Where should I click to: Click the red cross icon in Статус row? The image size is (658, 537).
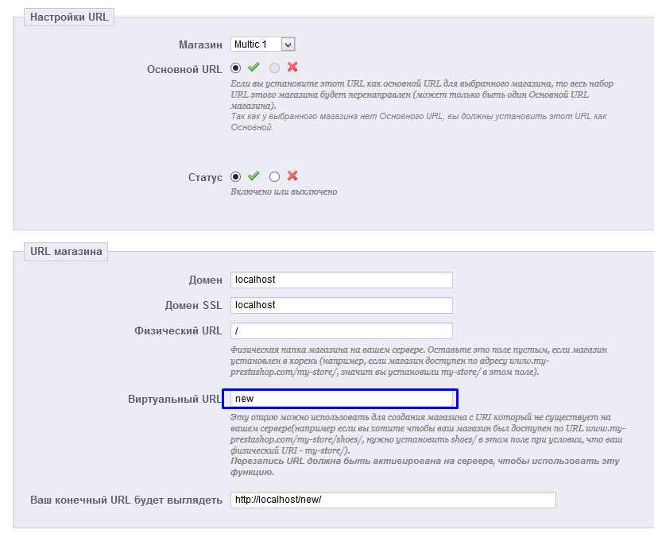[x=292, y=176]
